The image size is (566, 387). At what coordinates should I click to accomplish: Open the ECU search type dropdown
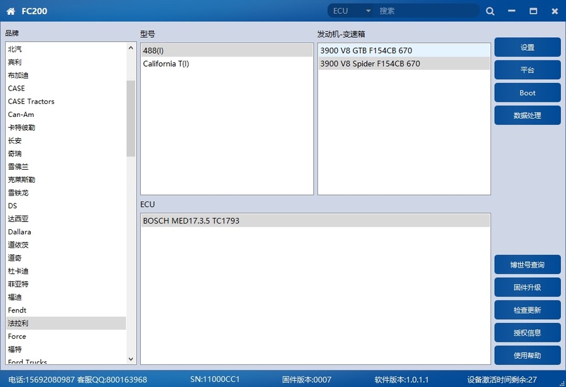click(x=352, y=11)
